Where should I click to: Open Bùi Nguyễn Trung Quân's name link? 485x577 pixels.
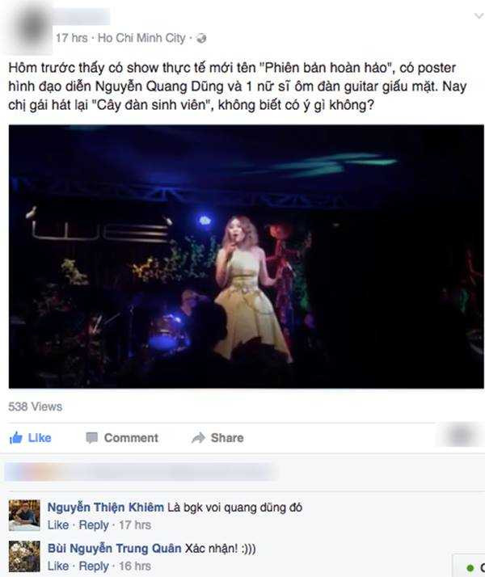point(115,548)
